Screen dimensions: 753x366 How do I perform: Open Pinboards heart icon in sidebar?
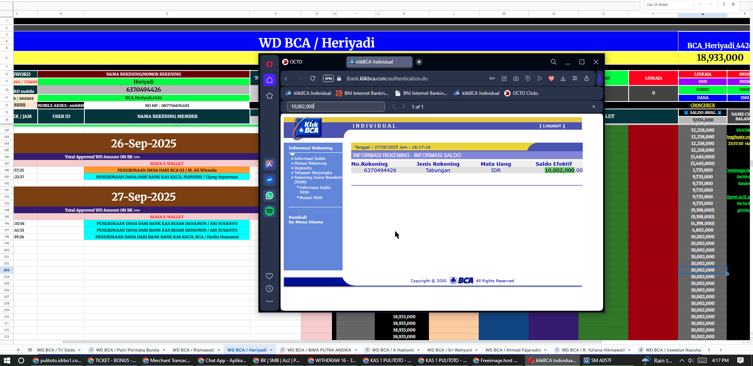click(270, 276)
